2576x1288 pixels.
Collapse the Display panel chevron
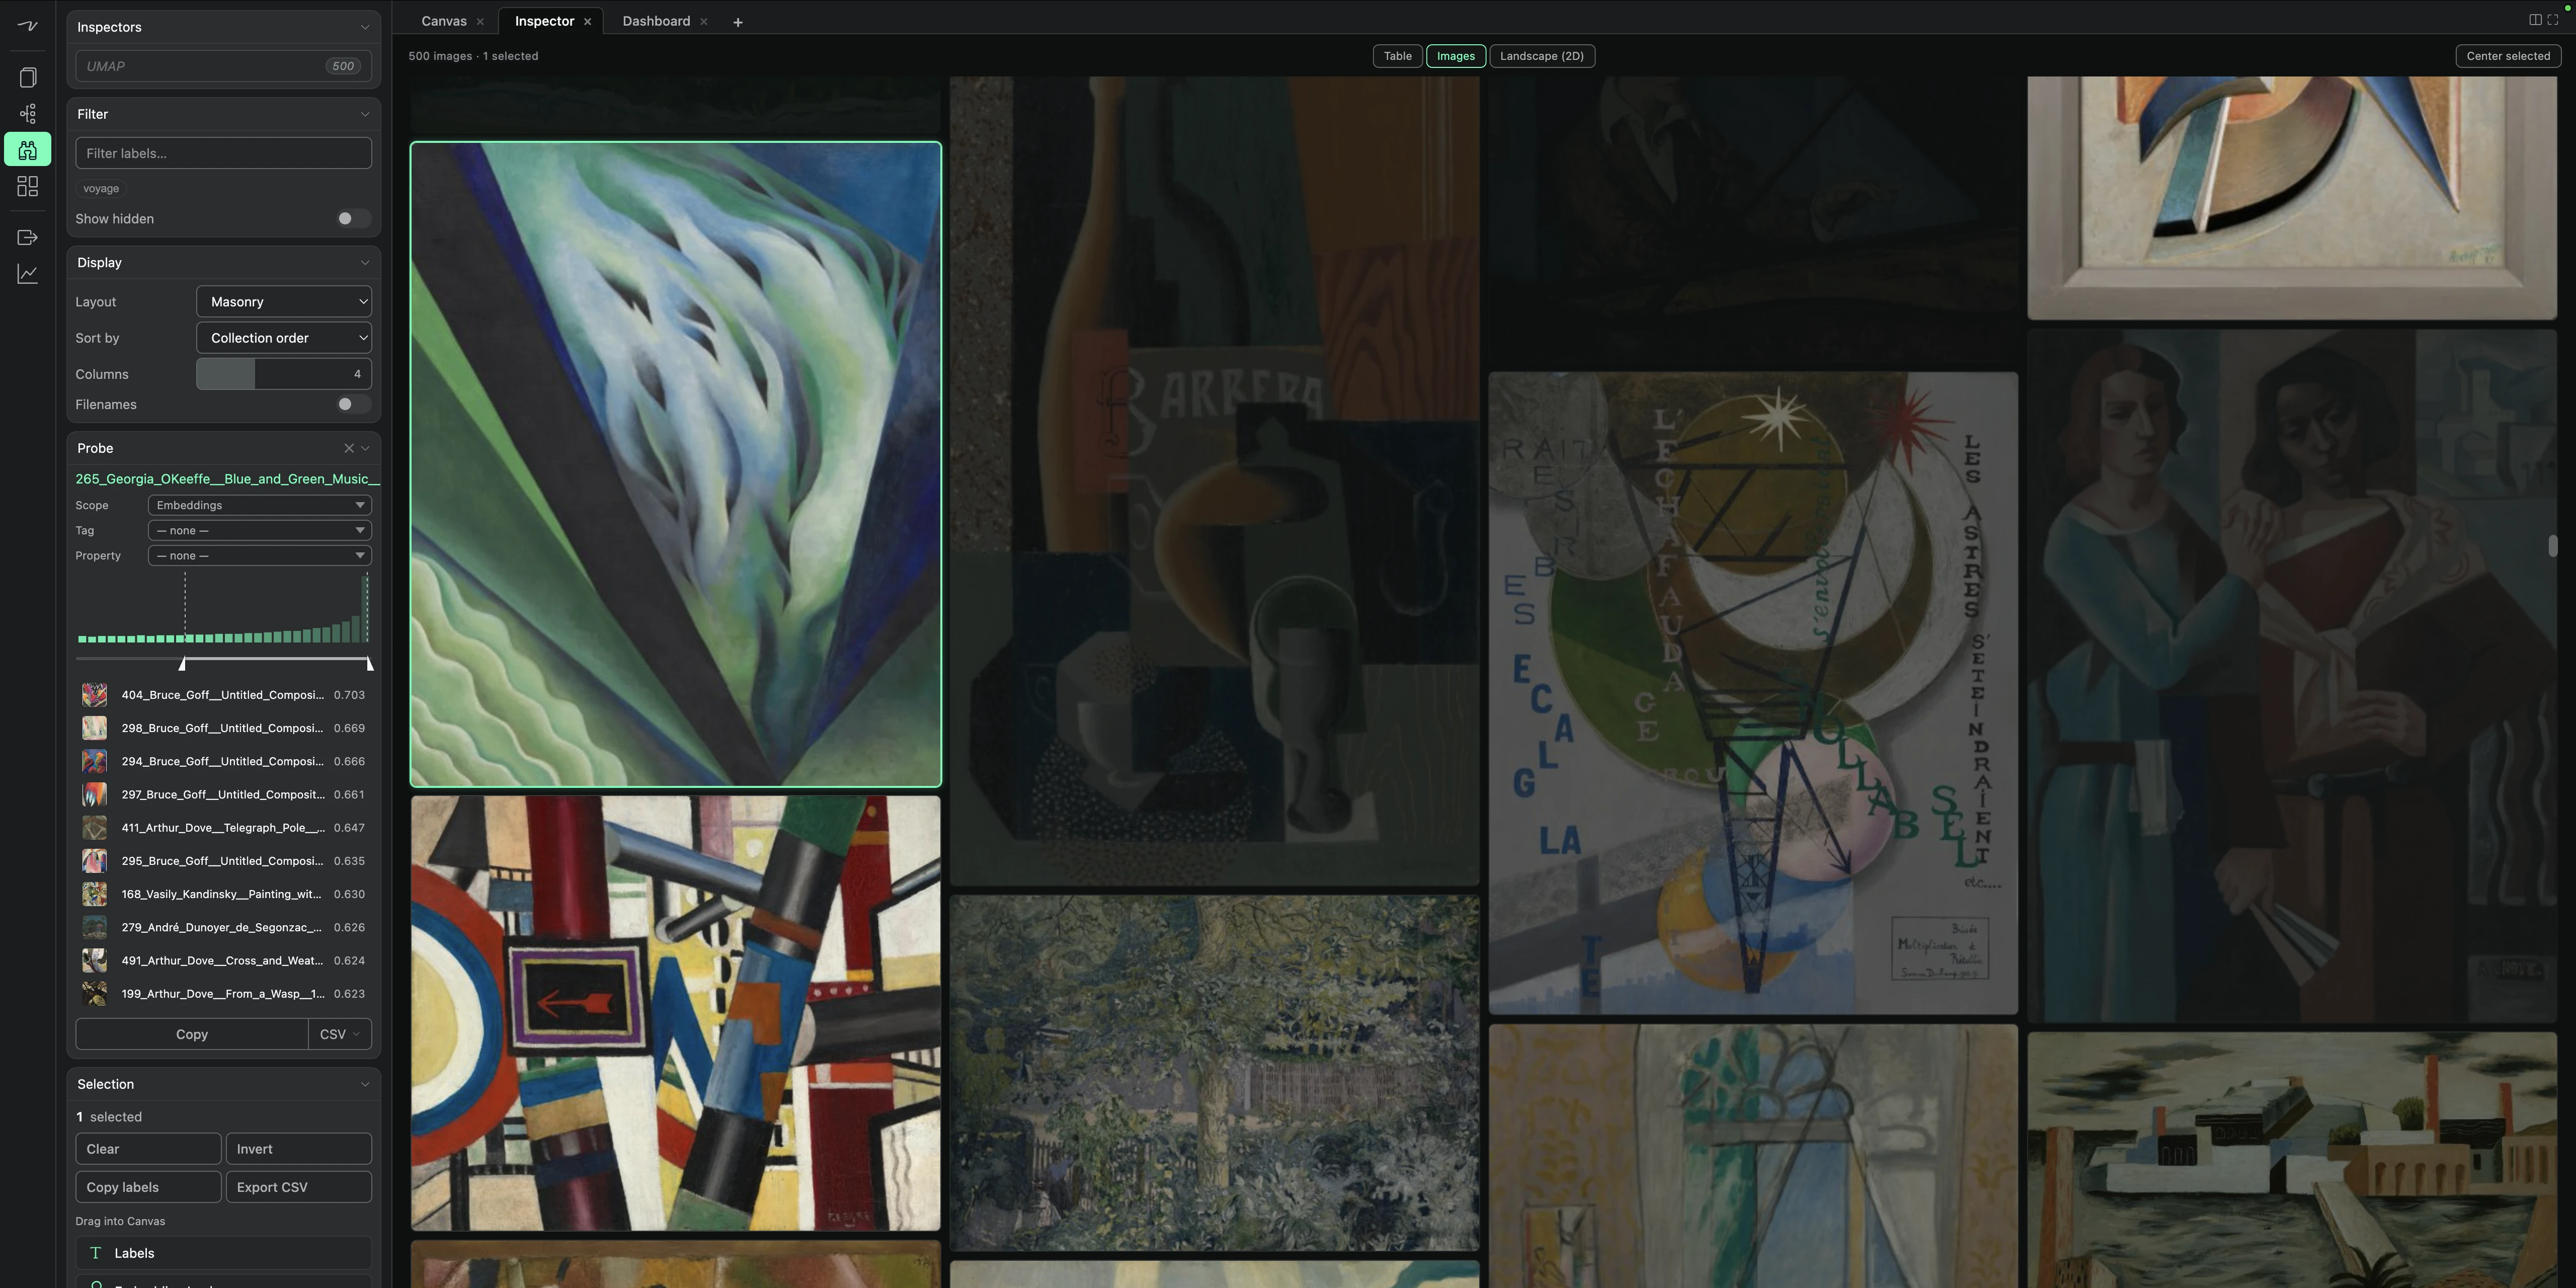point(365,262)
